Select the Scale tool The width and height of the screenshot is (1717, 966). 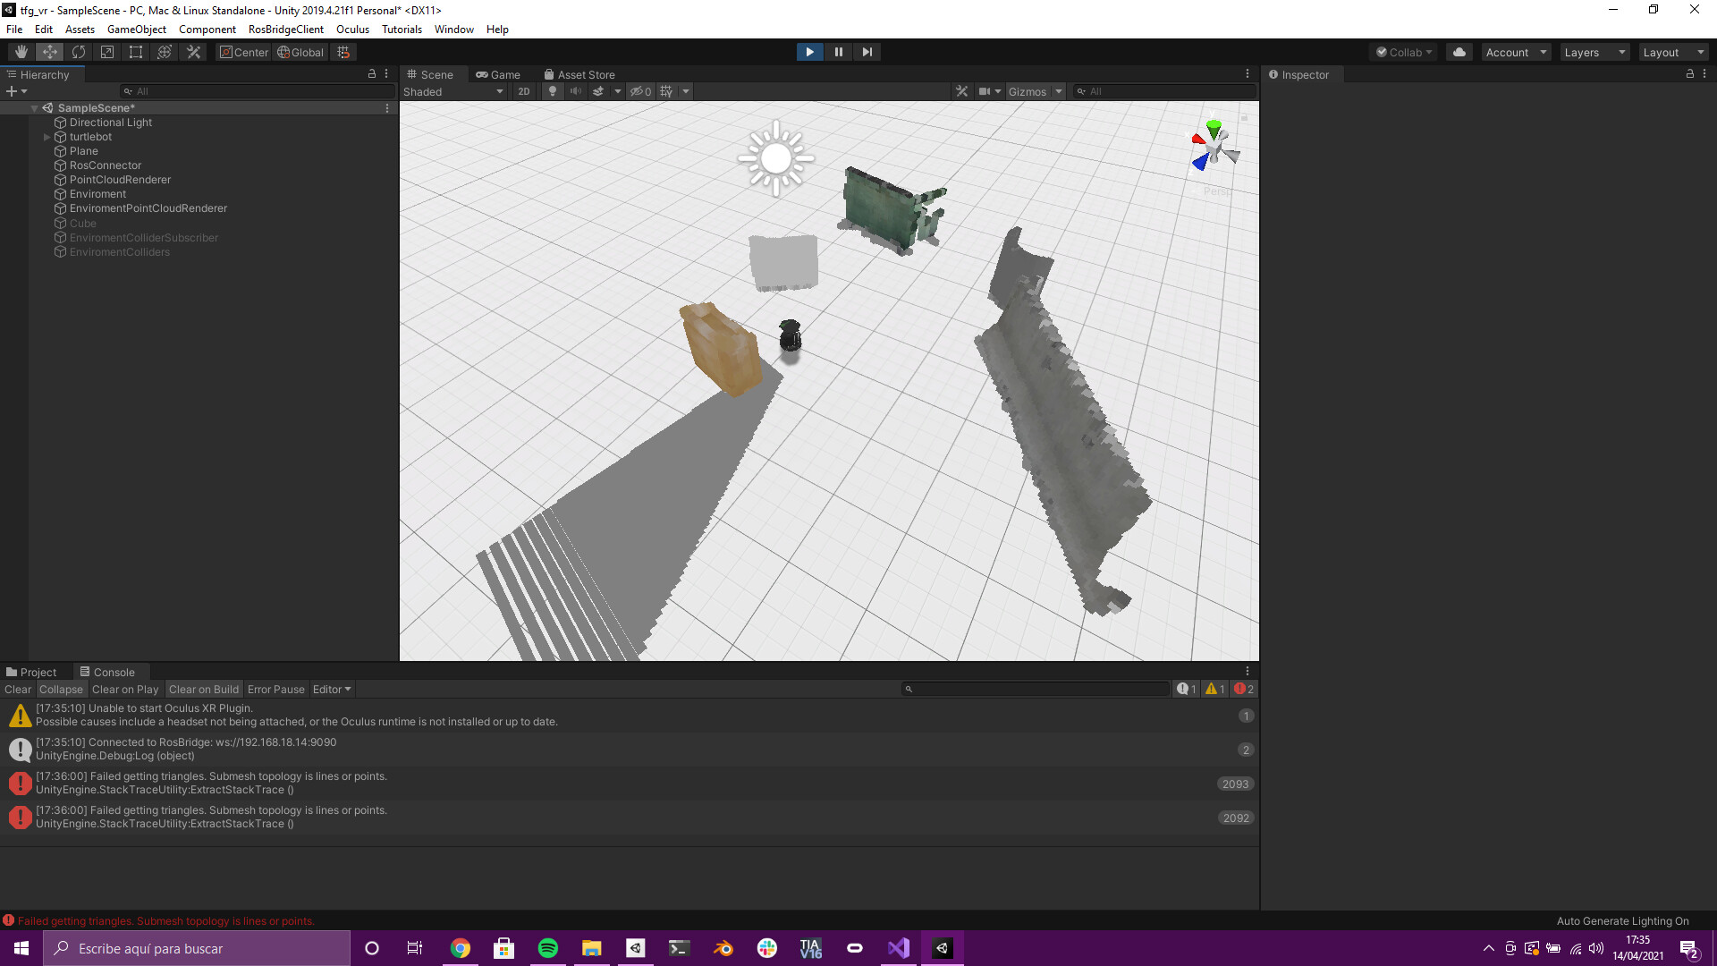point(107,52)
